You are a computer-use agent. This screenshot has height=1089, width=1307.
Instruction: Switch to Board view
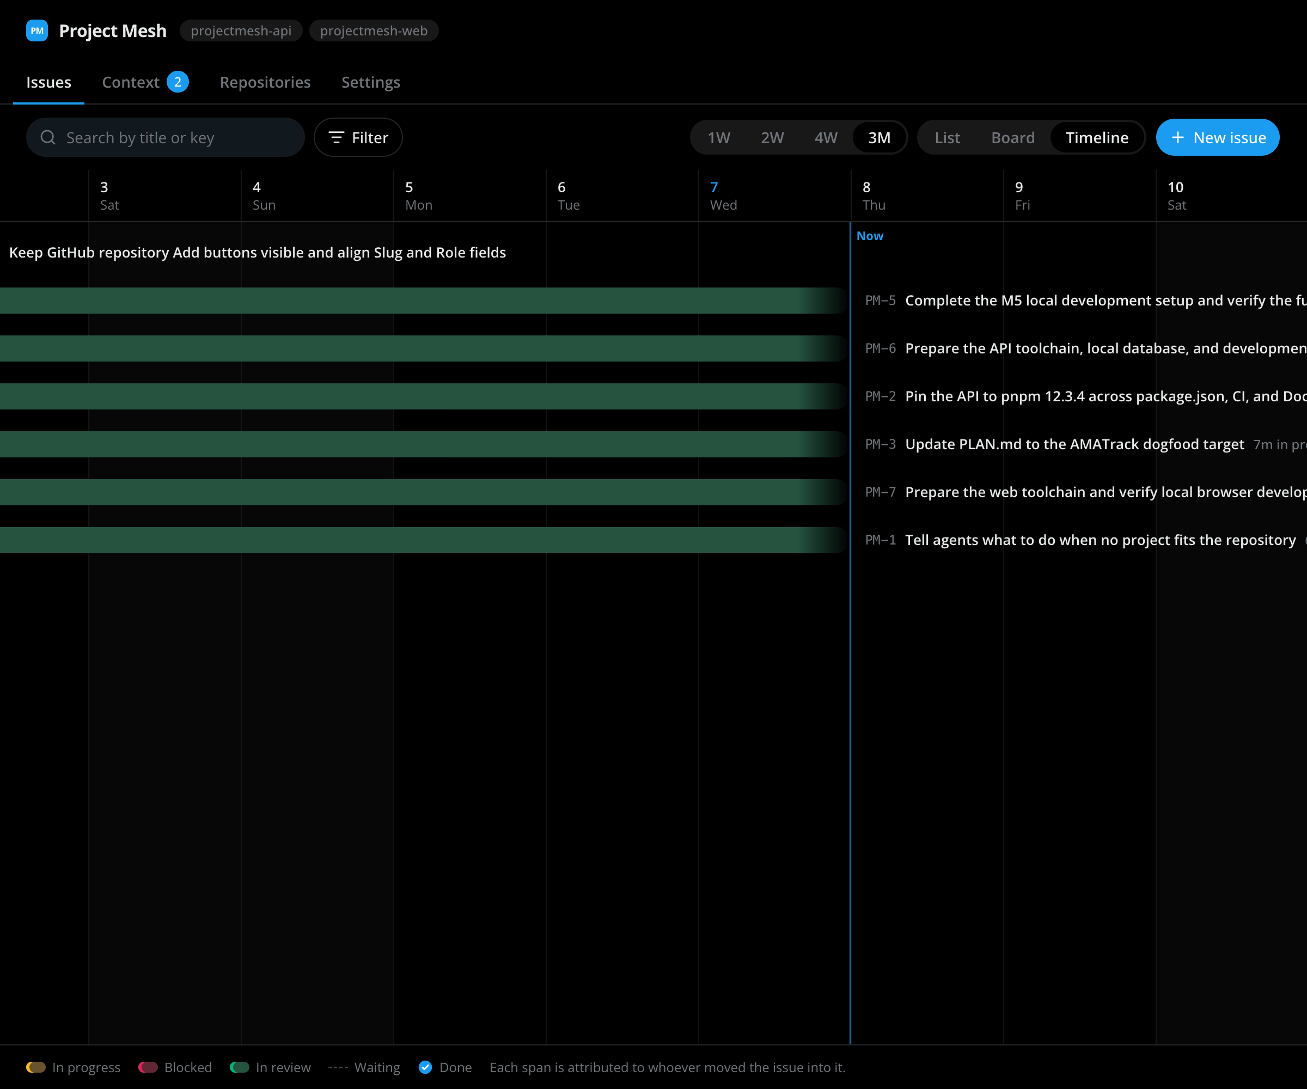1013,138
